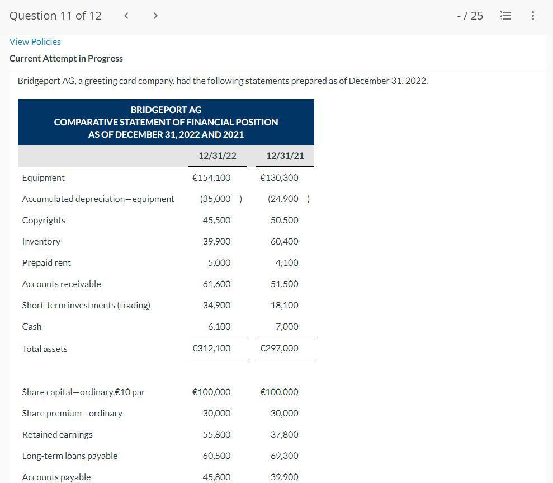Click the 12/31/21 column header

pyautogui.click(x=285, y=156)
